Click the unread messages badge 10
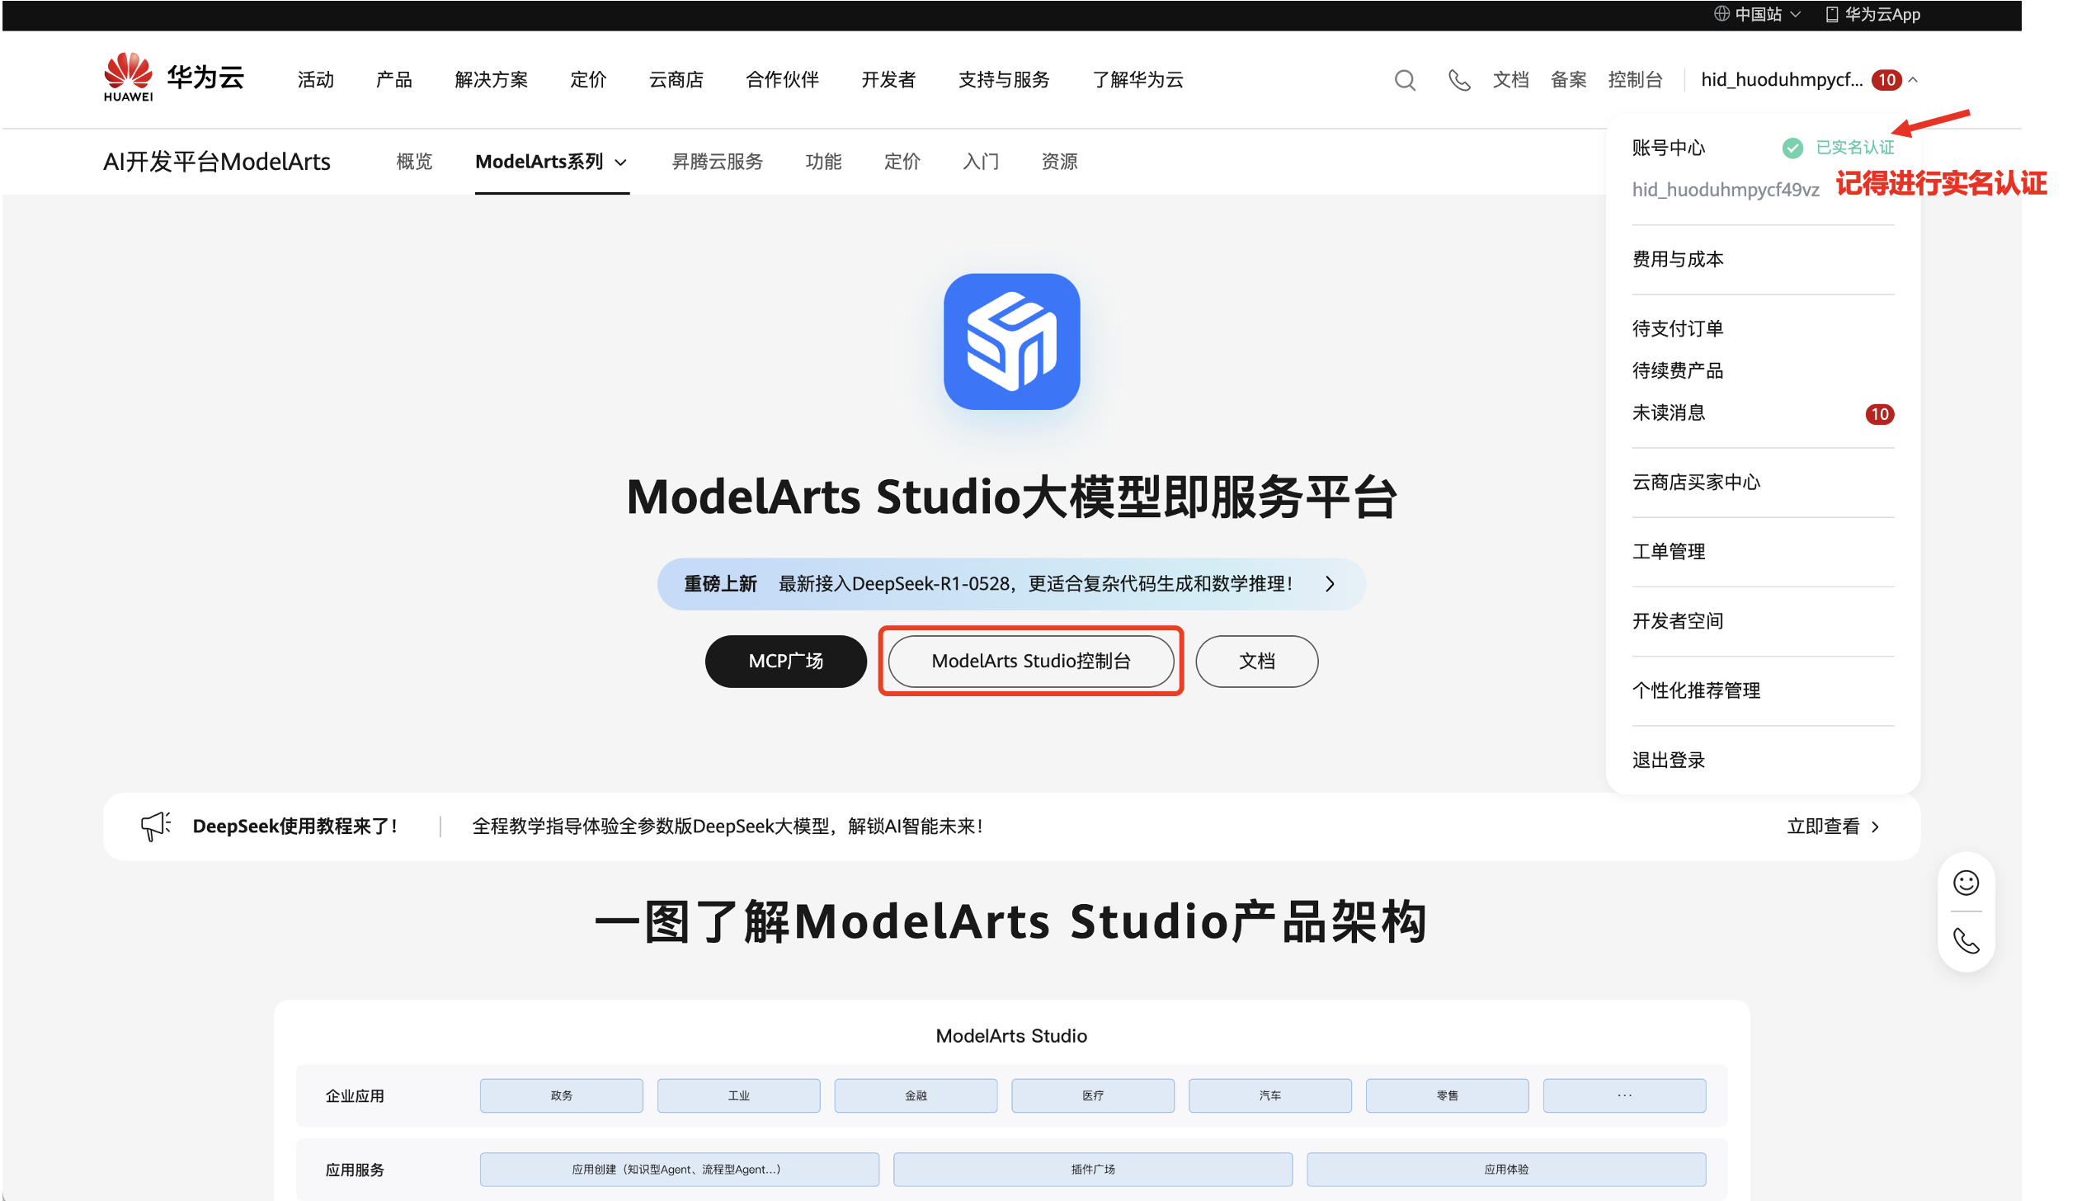Screen dimensions: 2077x1201 pos(1879,414)
